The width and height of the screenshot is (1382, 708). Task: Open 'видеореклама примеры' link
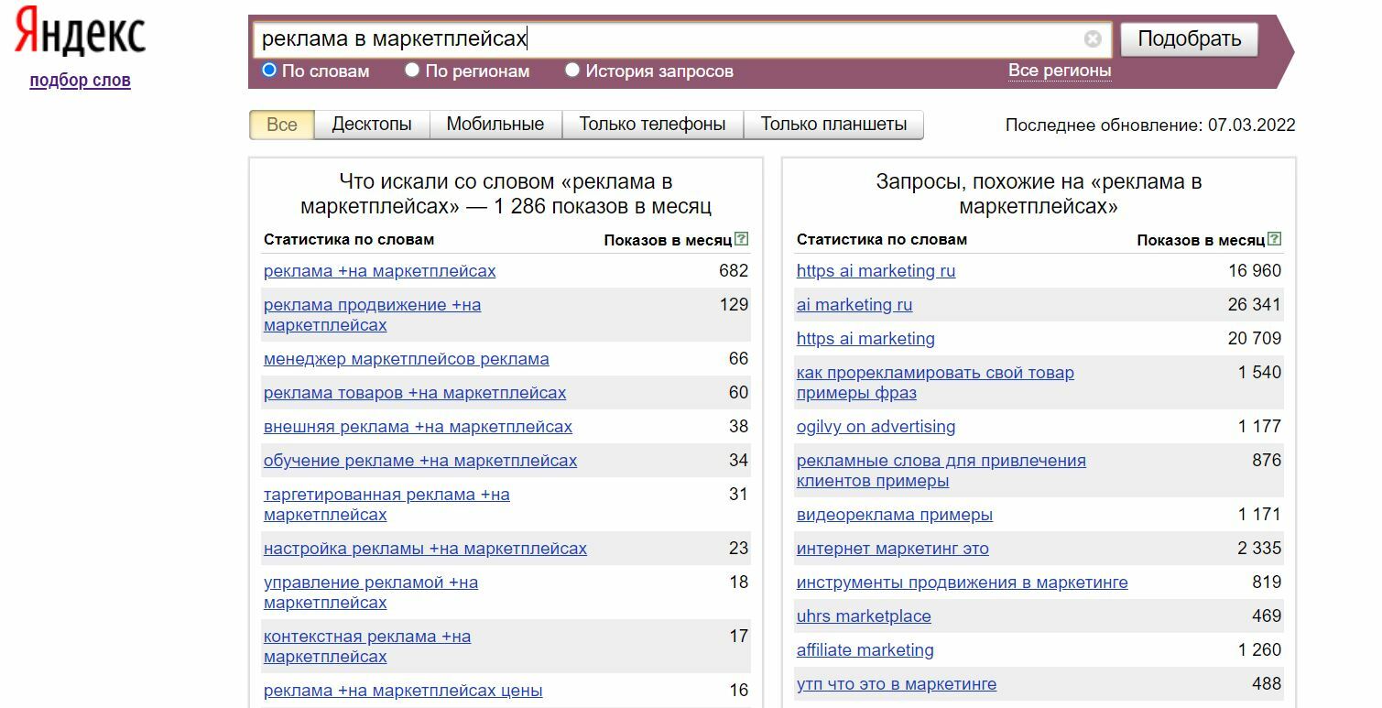895,515
